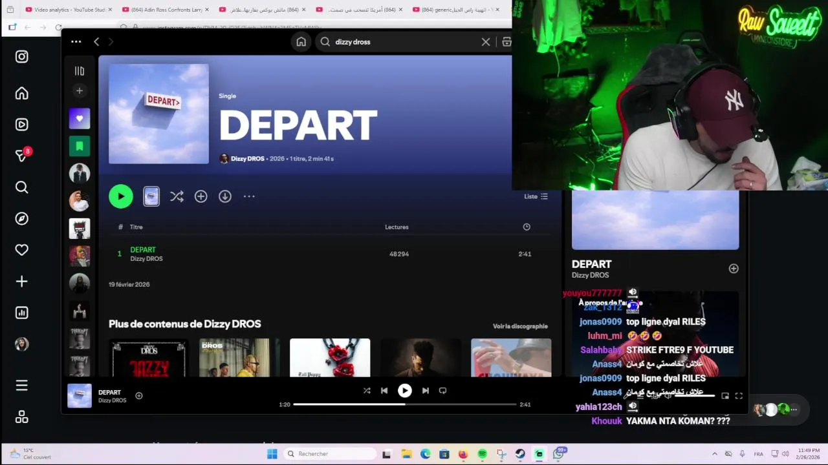Open WhatsApp taskbar icon with 99+ badge
The image size is (828, 465).
tap(559, 453)
